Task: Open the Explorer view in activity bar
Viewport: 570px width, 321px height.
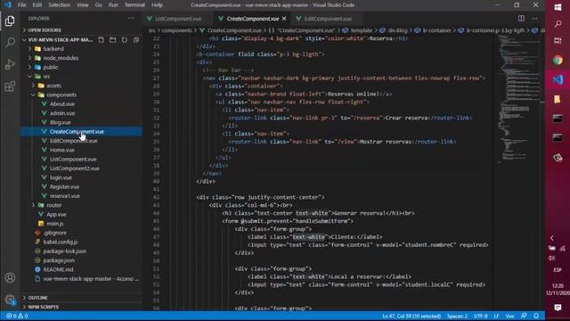Action: pos(10,21)
